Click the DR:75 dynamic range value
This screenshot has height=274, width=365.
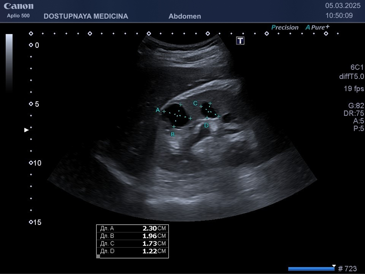[x=354, y=113]
